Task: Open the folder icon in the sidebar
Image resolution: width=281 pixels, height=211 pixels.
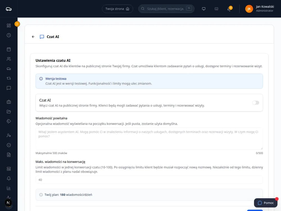Action: (x=9, y=112)
